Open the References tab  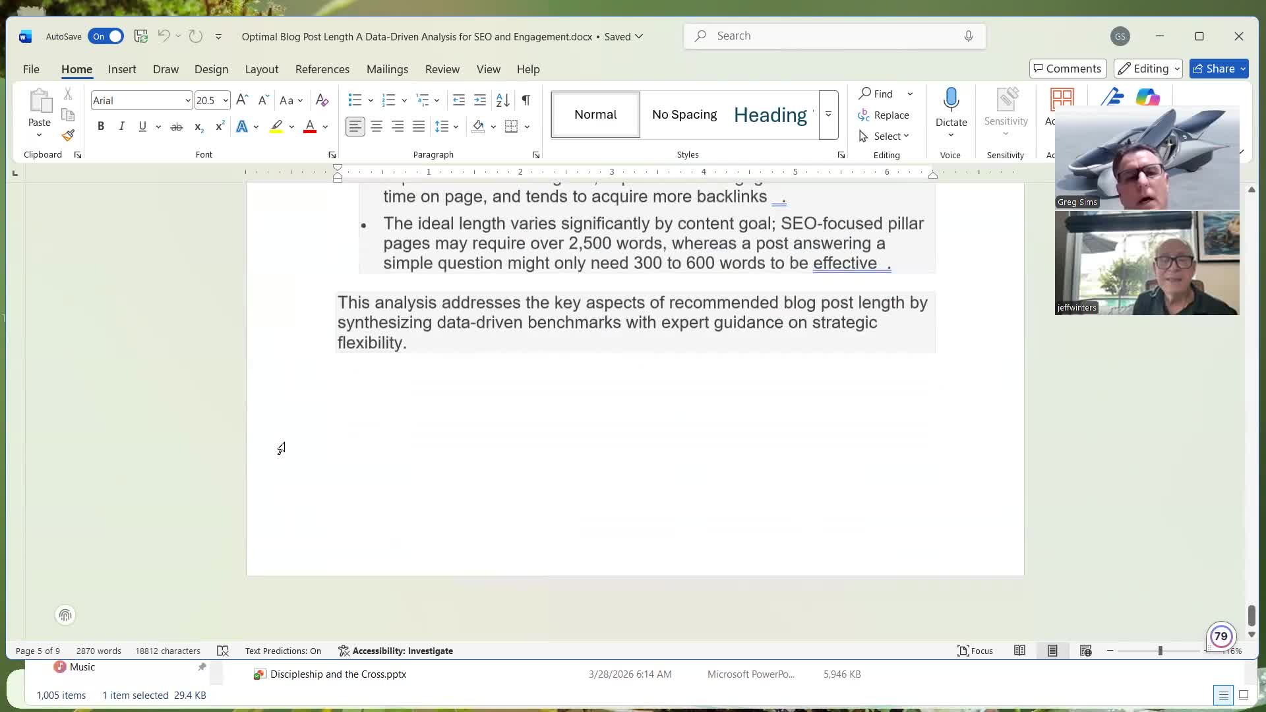pos(322,69)
